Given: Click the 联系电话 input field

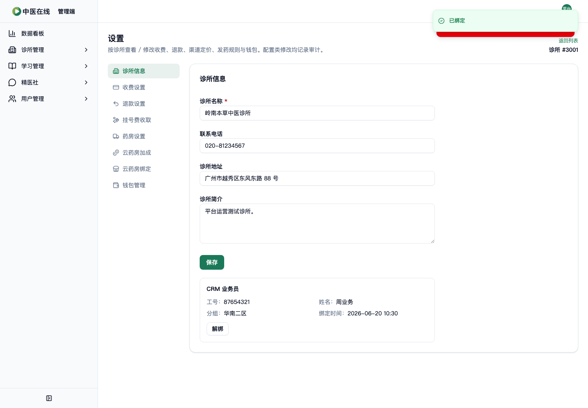Looking at the screenshot, I should [317, 146].
